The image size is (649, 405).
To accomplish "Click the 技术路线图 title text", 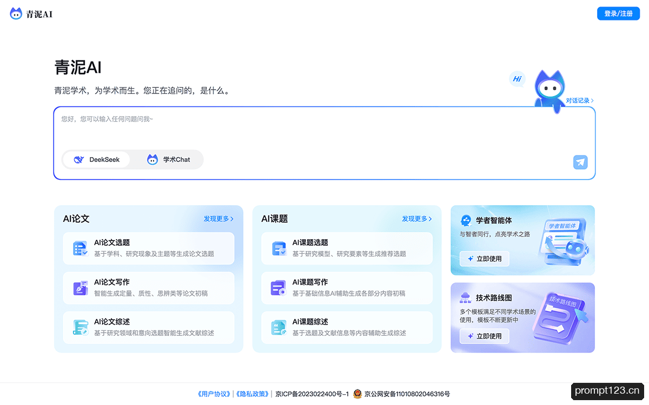I will (494, 298).
